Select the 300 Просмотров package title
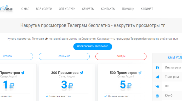The image size is (182, 101). [x=65, y=73]
